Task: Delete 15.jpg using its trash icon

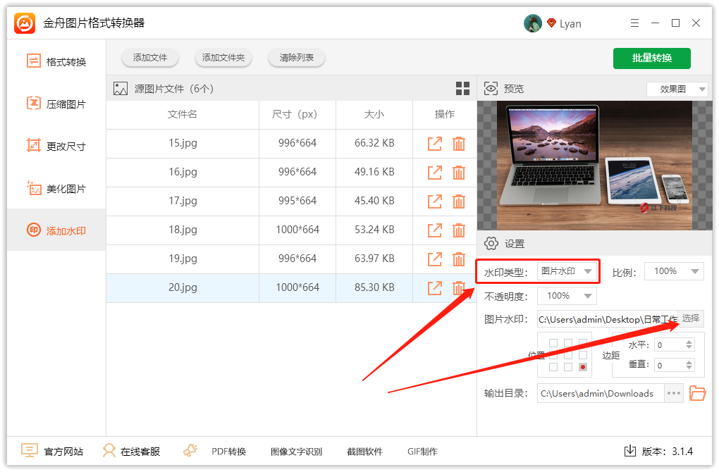Action: click(459, 144)
